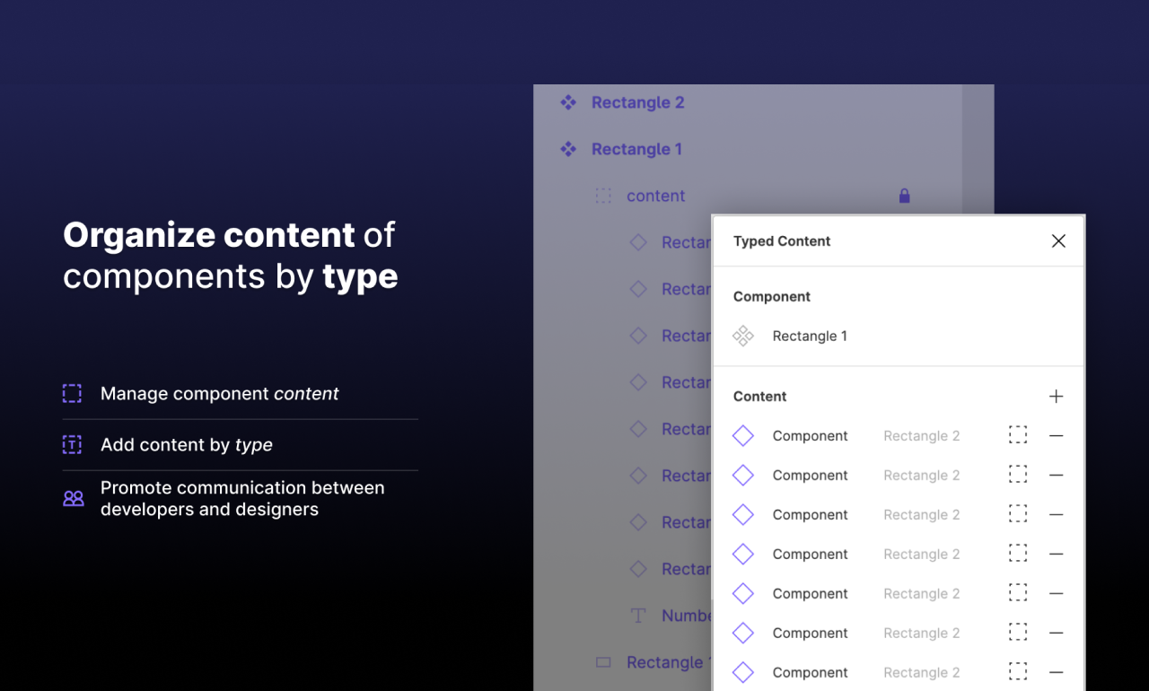Click the diamond icon of second Component row
This screenshot has height=691, width=1149.
pyautogui.click(x=743, y=476)
